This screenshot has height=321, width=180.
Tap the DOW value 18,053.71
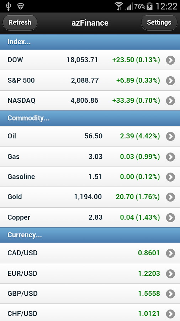82,60
